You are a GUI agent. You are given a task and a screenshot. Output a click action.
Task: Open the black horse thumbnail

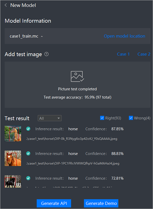13,181
